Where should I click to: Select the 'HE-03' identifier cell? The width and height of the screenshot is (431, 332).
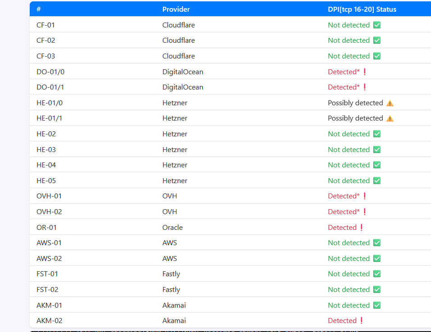[x=46, y=150]
